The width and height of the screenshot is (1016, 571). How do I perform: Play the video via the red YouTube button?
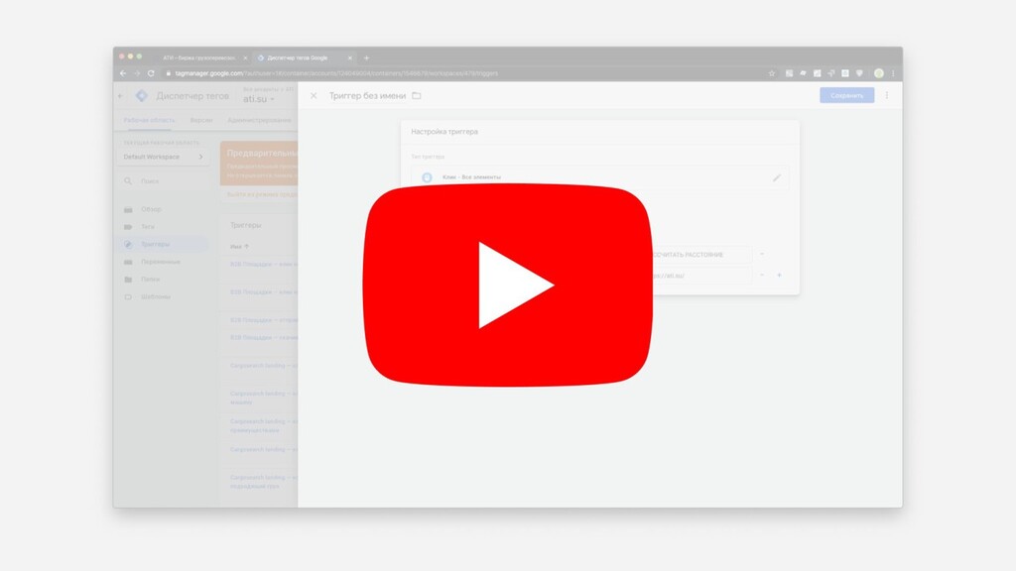click(x=508, y=285)
